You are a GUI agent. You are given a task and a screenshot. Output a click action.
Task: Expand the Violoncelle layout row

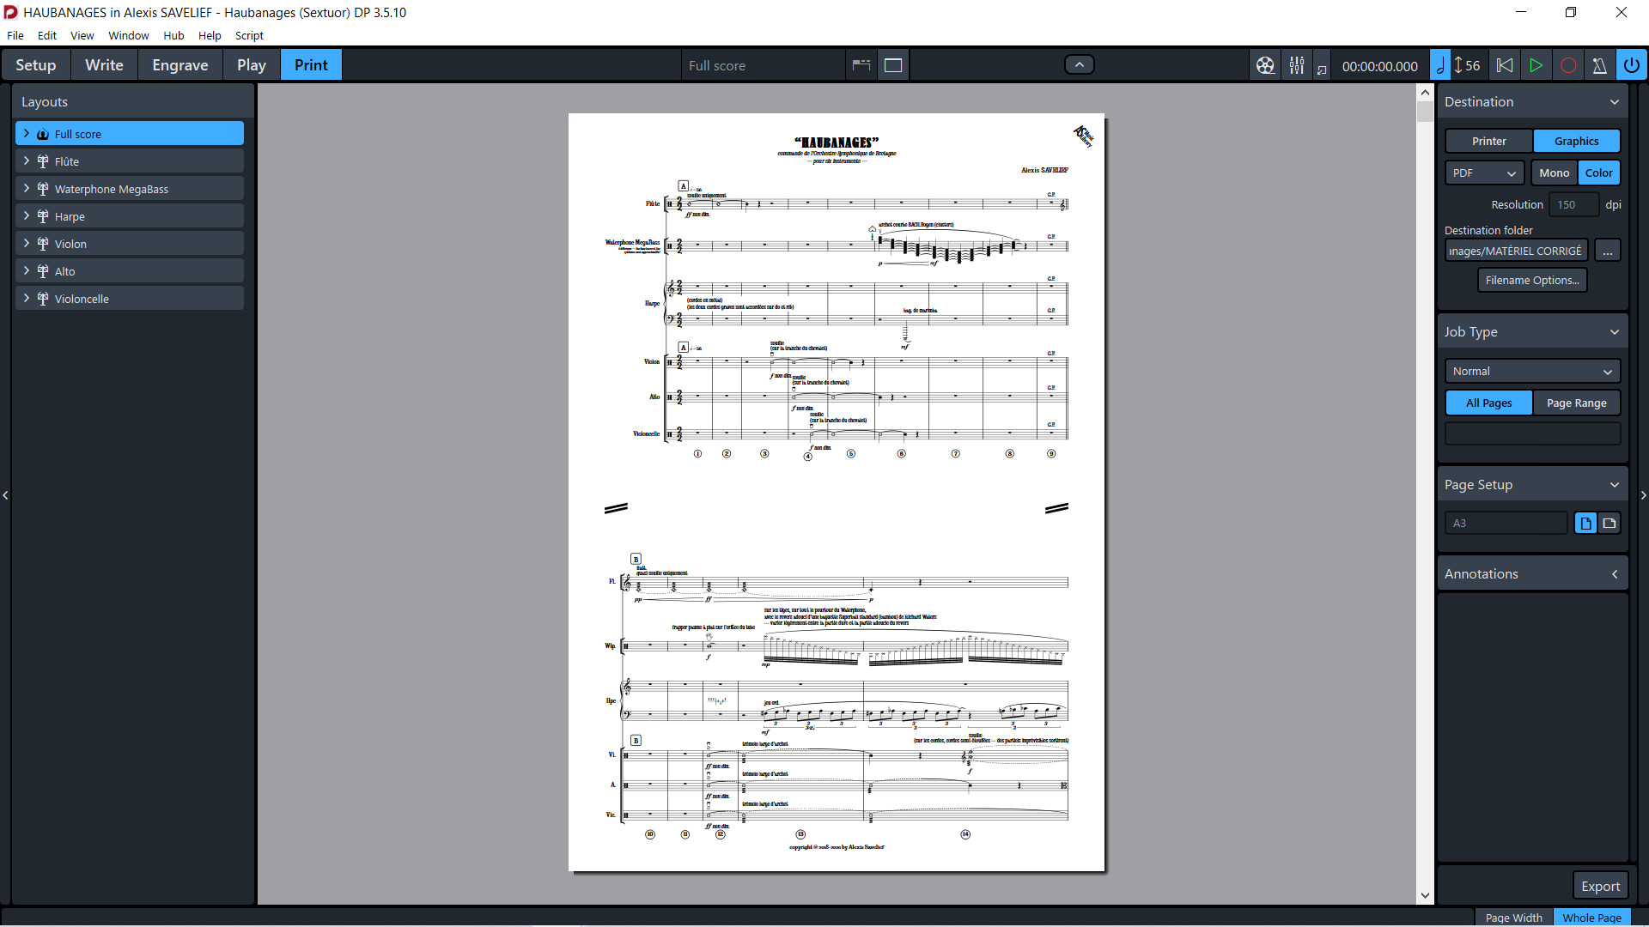[27, 298]
